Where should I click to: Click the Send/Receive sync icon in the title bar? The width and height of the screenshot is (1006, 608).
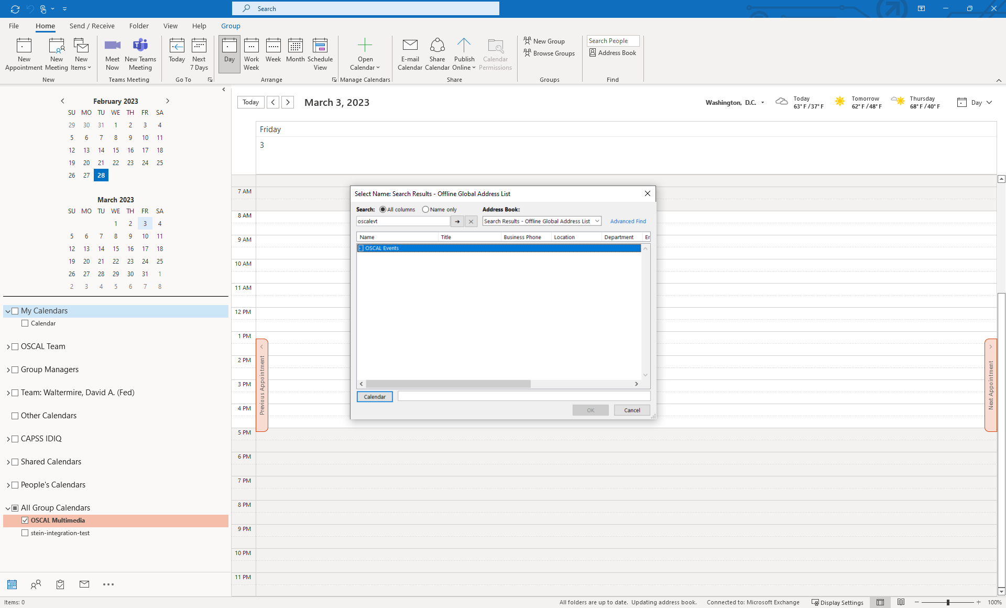(15, 9)
